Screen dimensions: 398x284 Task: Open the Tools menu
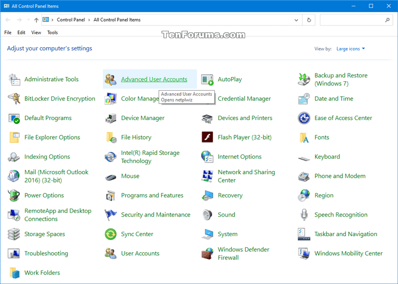click(53, 32)
